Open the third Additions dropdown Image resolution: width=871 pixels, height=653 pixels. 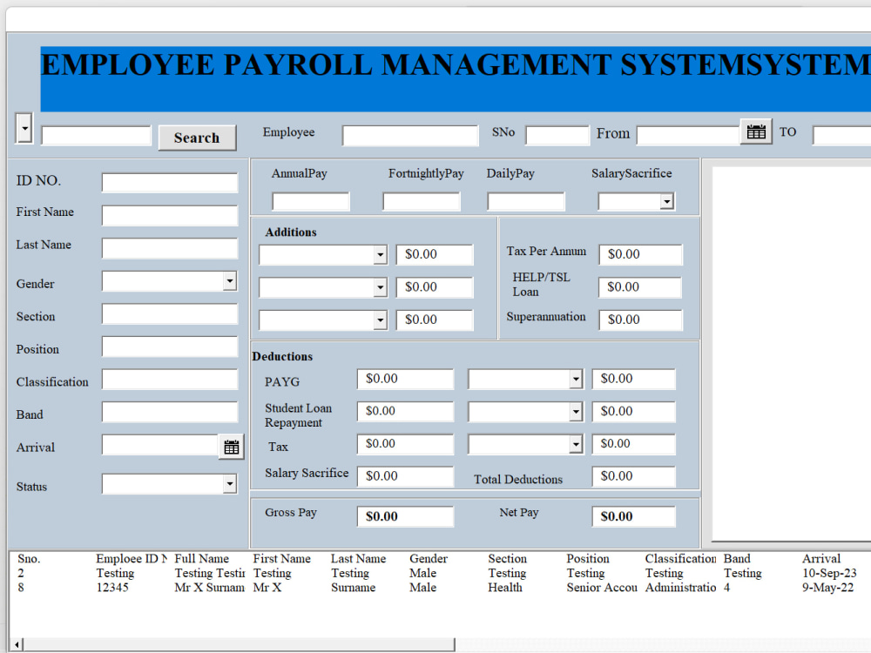pyautogui.click(x=380, y=320)
